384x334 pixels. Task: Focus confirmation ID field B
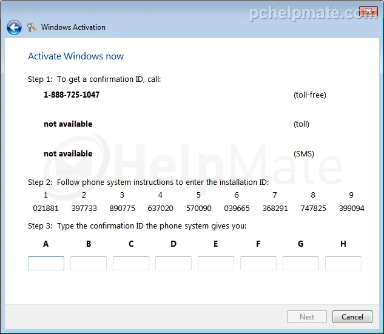(89, 263)
